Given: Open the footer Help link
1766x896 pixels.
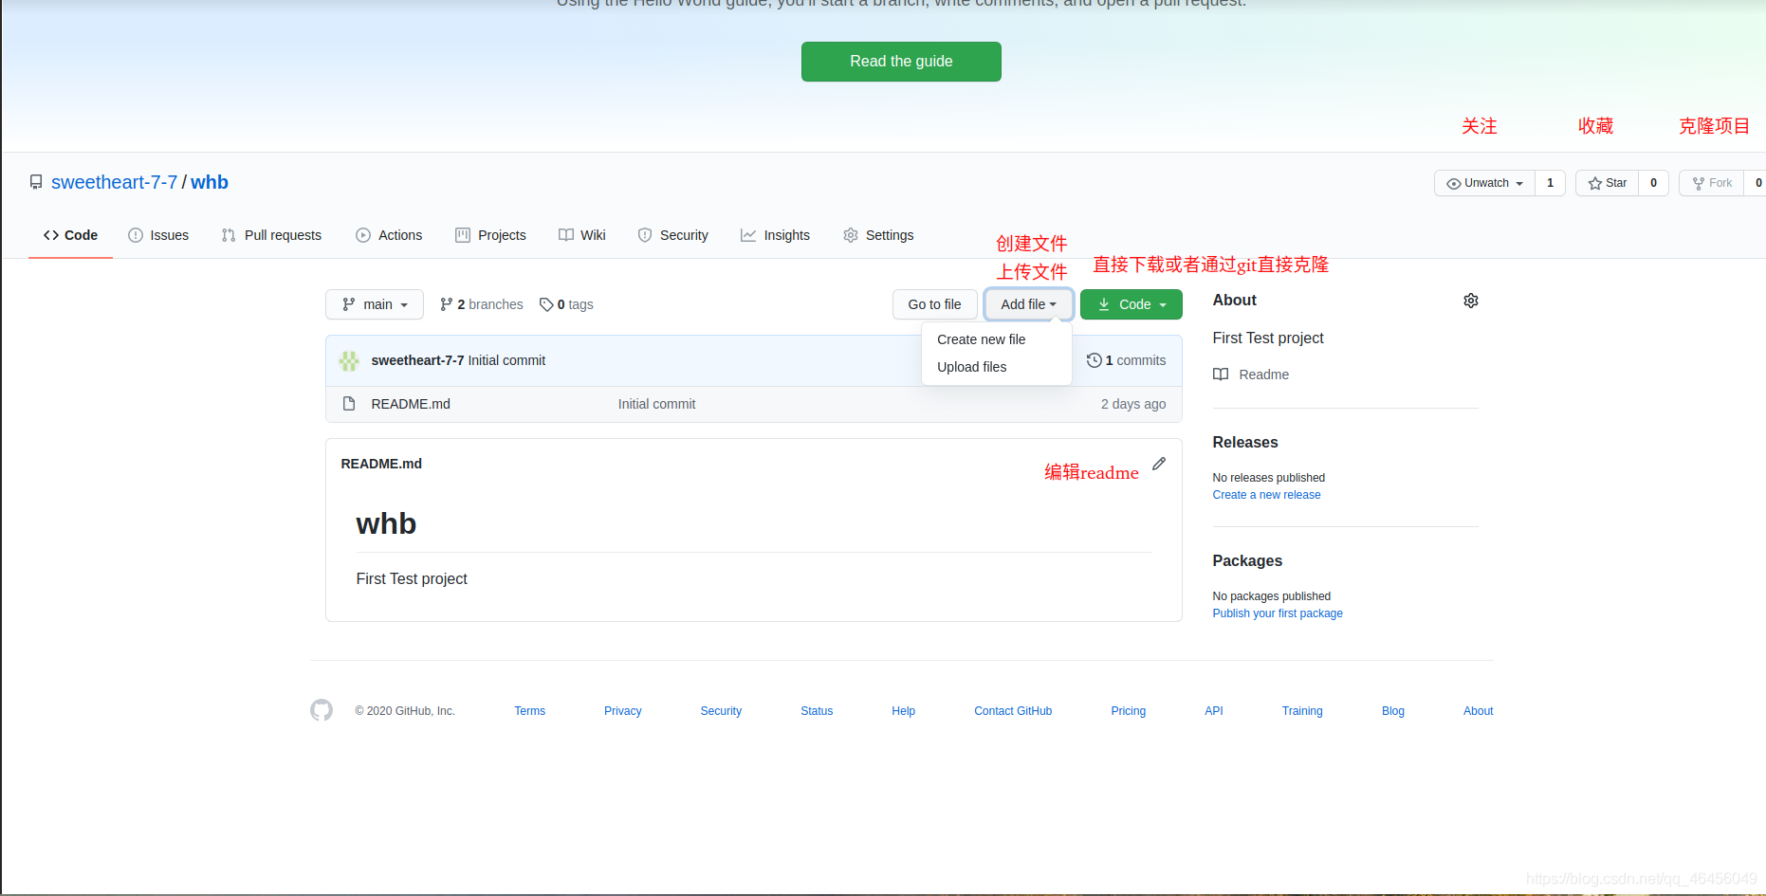Looking at the screenshot, I should click(x=903, y=711).
